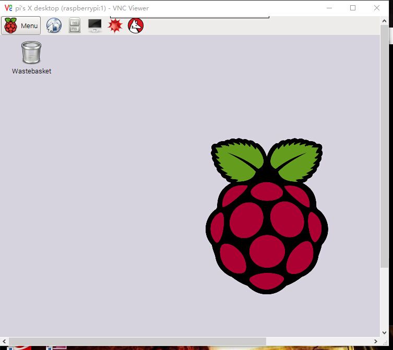The width and height of the screenshot is (393, 350).
Task: Click the Wastebasket label text
Action: point(32,71)
